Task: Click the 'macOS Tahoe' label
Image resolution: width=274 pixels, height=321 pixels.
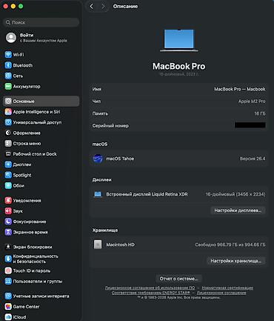Action: pos(120,159)
